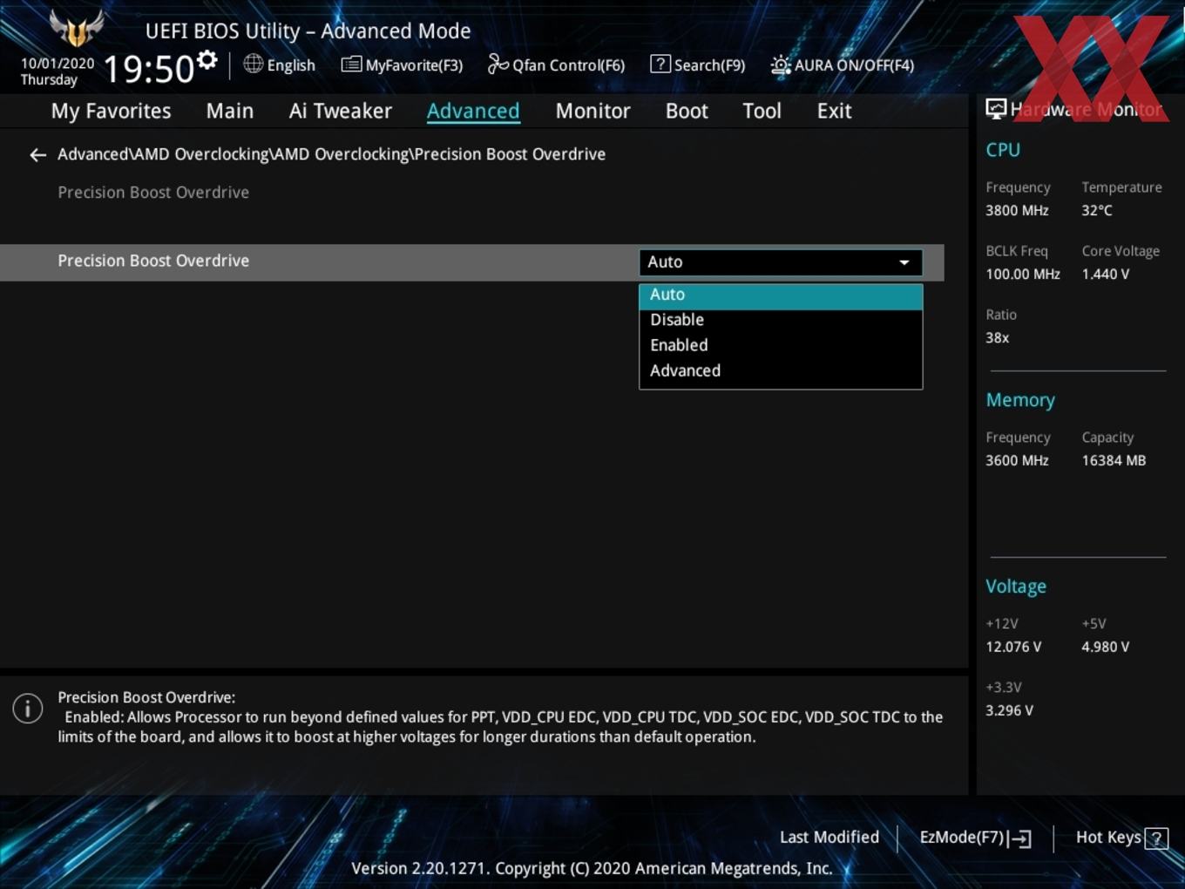Go to the Exit tab
Screen dimensions: 1185x889
pyautogui.click(x=834, y=111)
